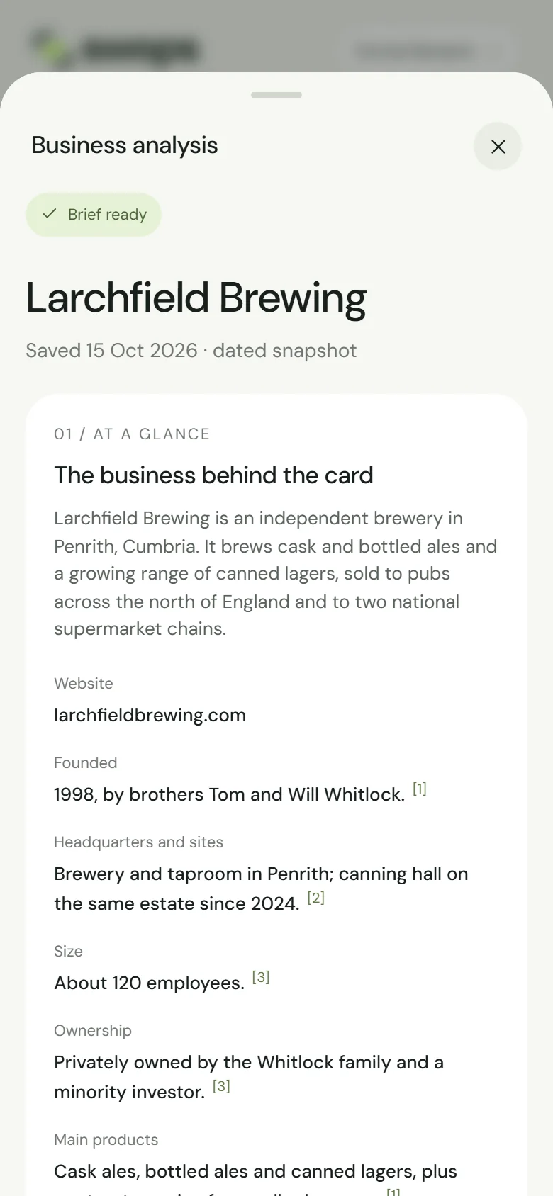Click the Saved 15 Oct 2026 snapshot line

coord(191,351)
